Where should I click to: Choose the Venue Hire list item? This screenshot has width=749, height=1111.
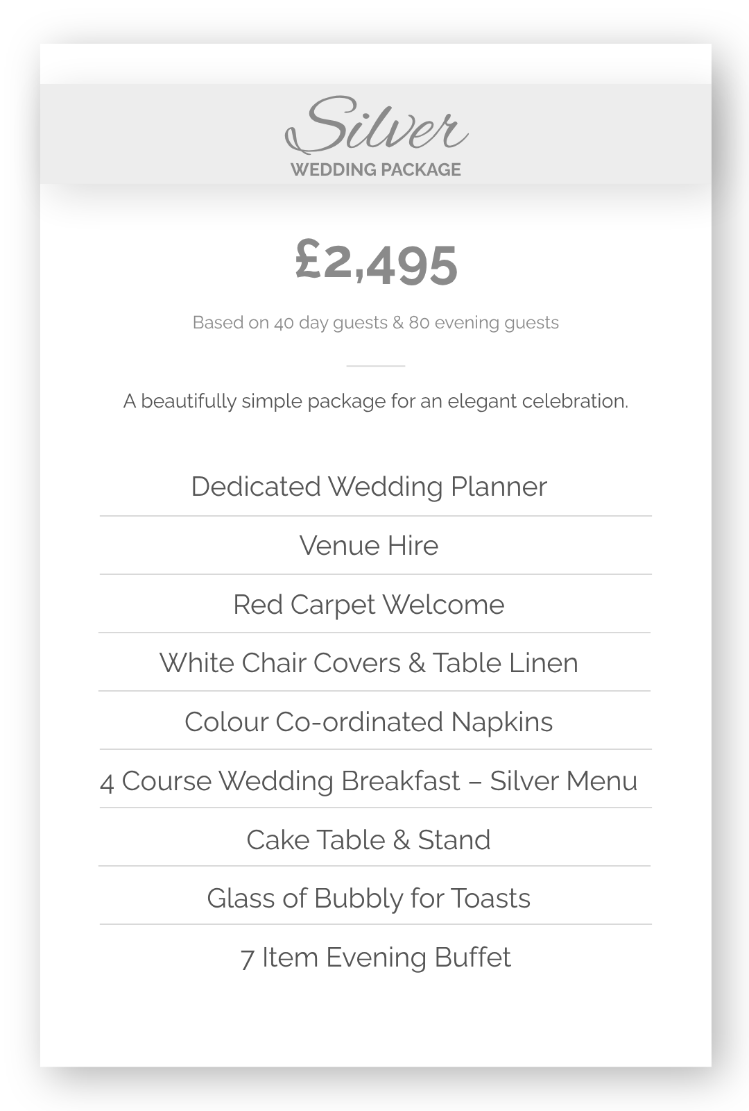coord(369,546)
